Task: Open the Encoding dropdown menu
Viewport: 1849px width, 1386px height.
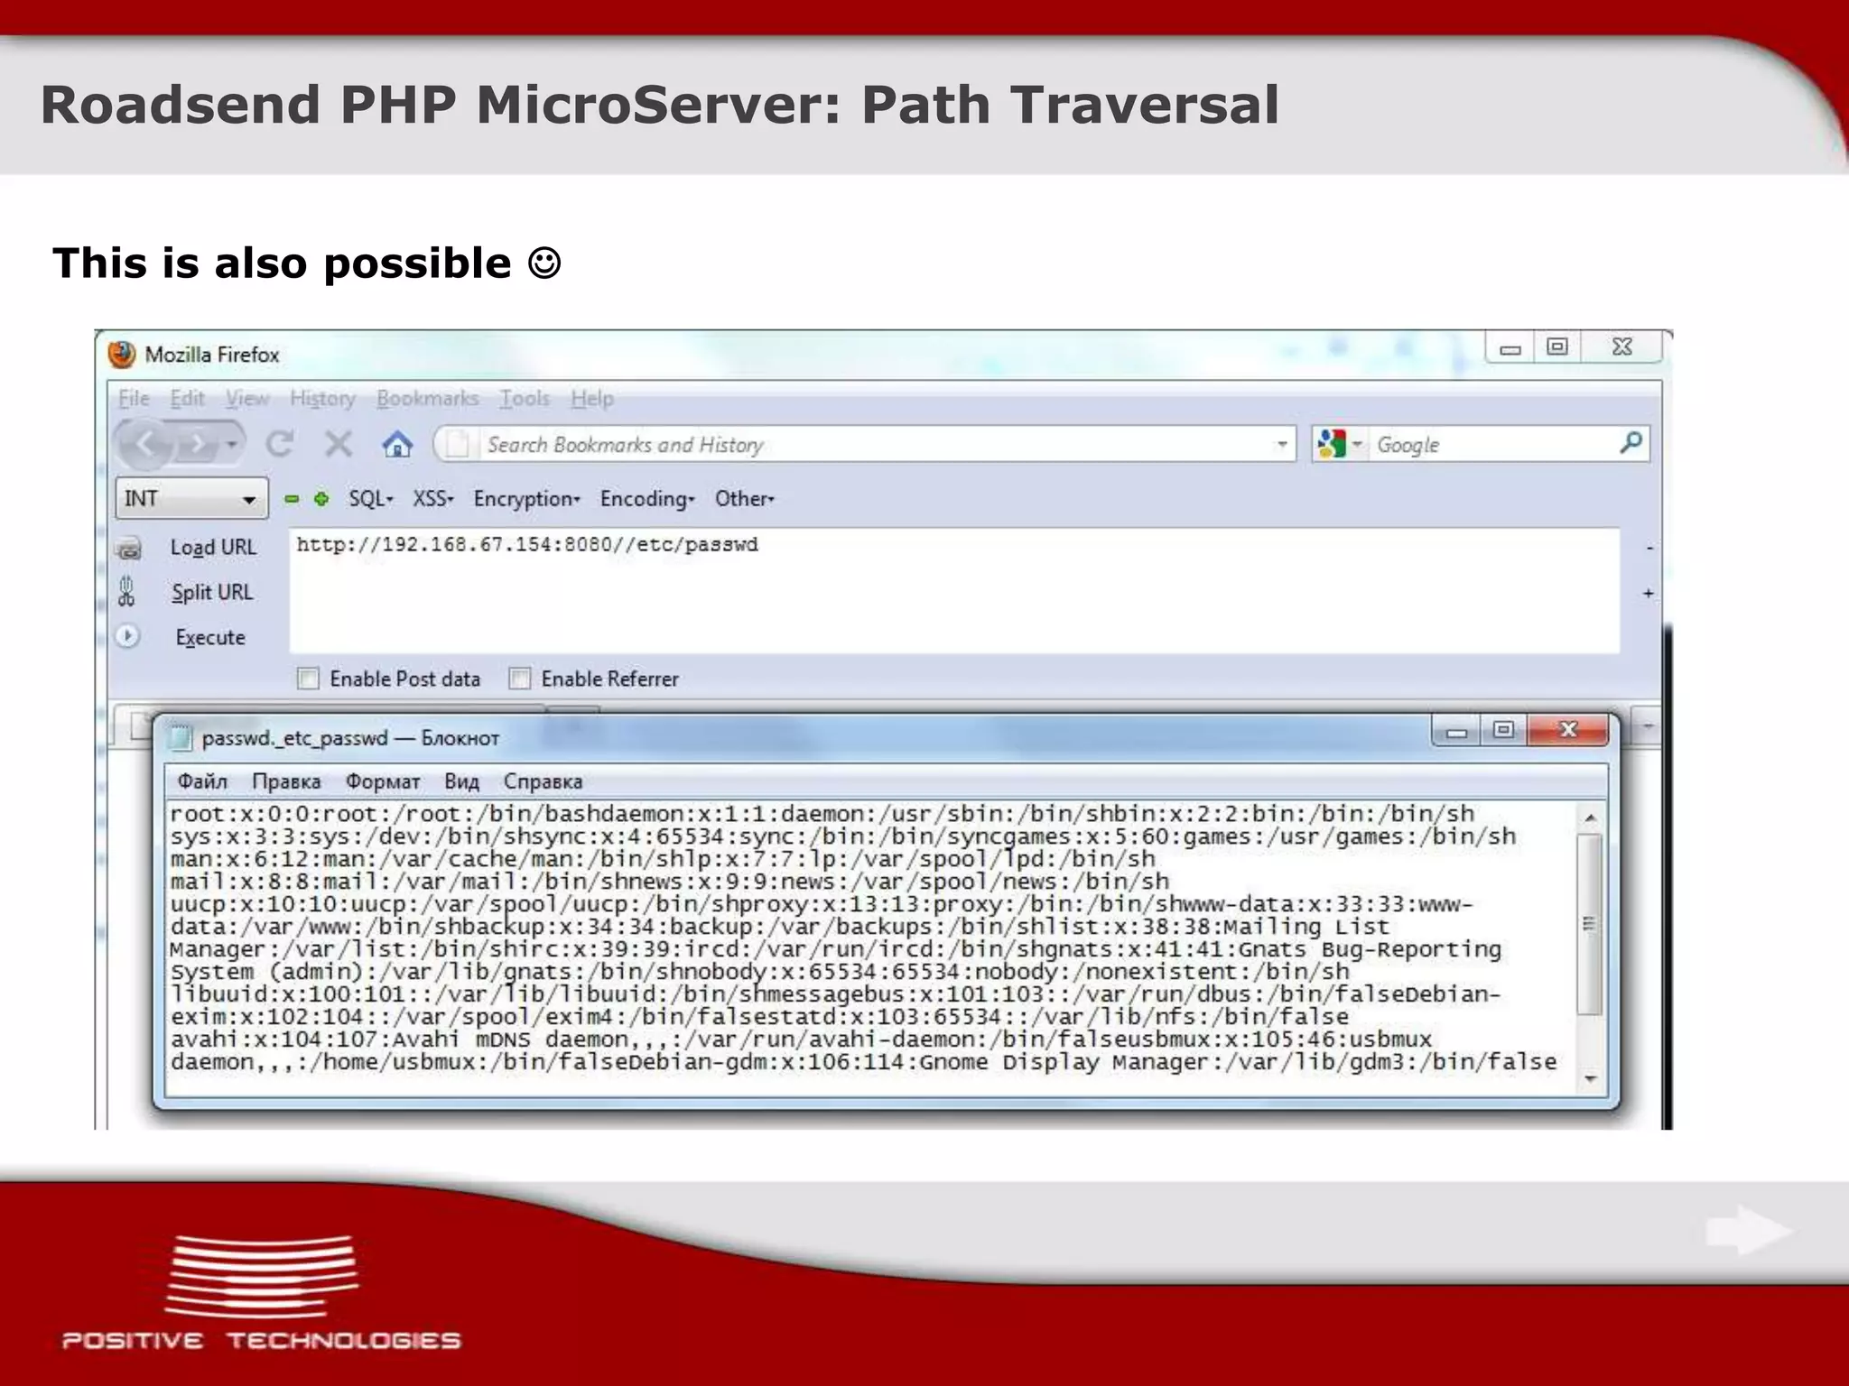Action: point(647,499)
